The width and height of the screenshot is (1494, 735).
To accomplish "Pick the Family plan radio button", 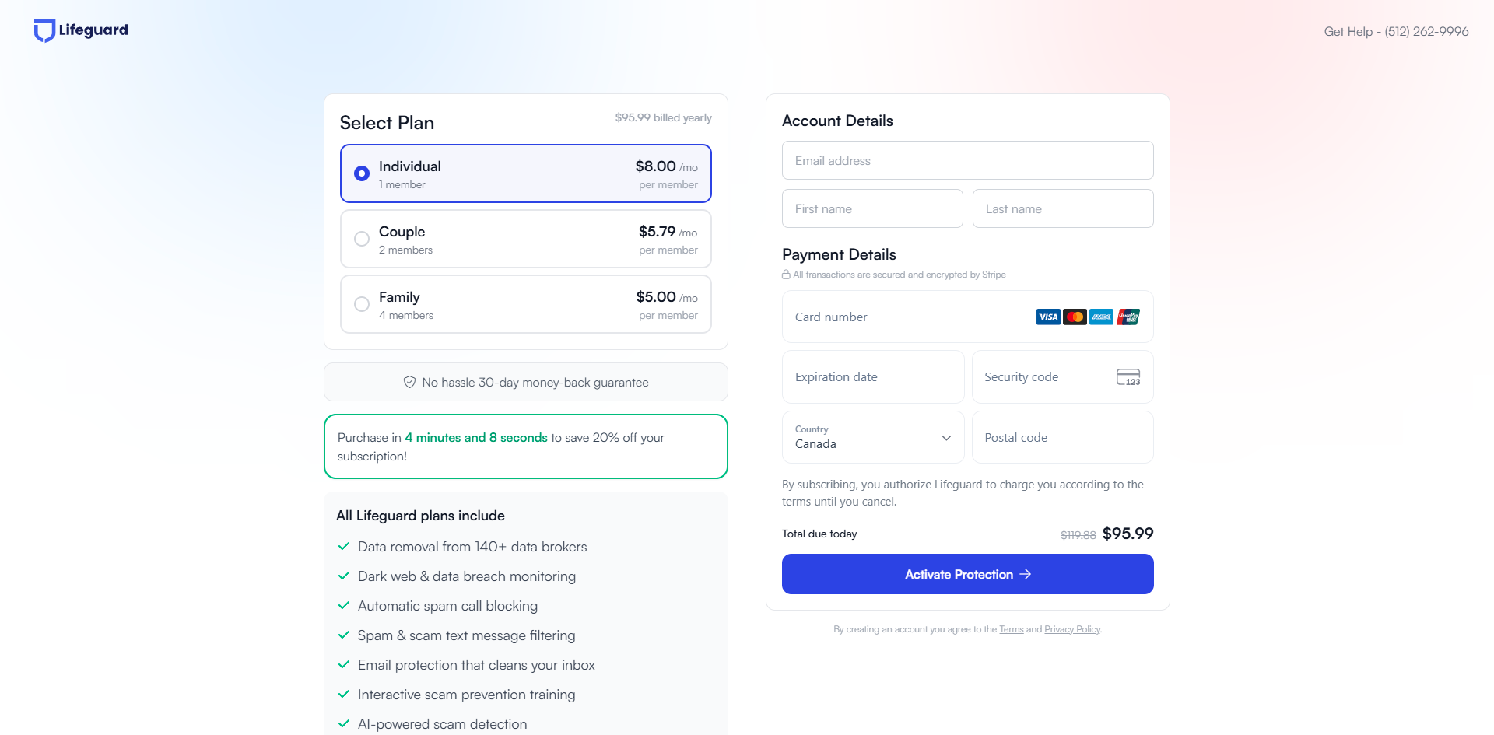I will 362,304.
